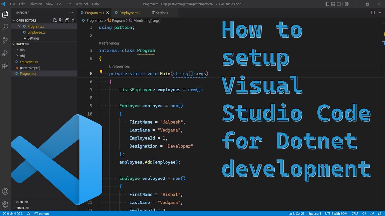Open pattern.csproj in file tree

tap(44, 68)
